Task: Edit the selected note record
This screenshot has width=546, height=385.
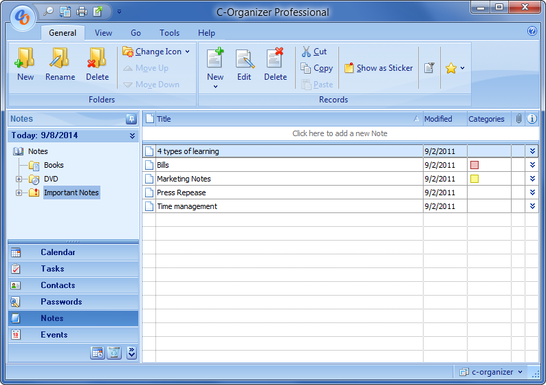Action: pyautogui.click(x=244, y=65)
